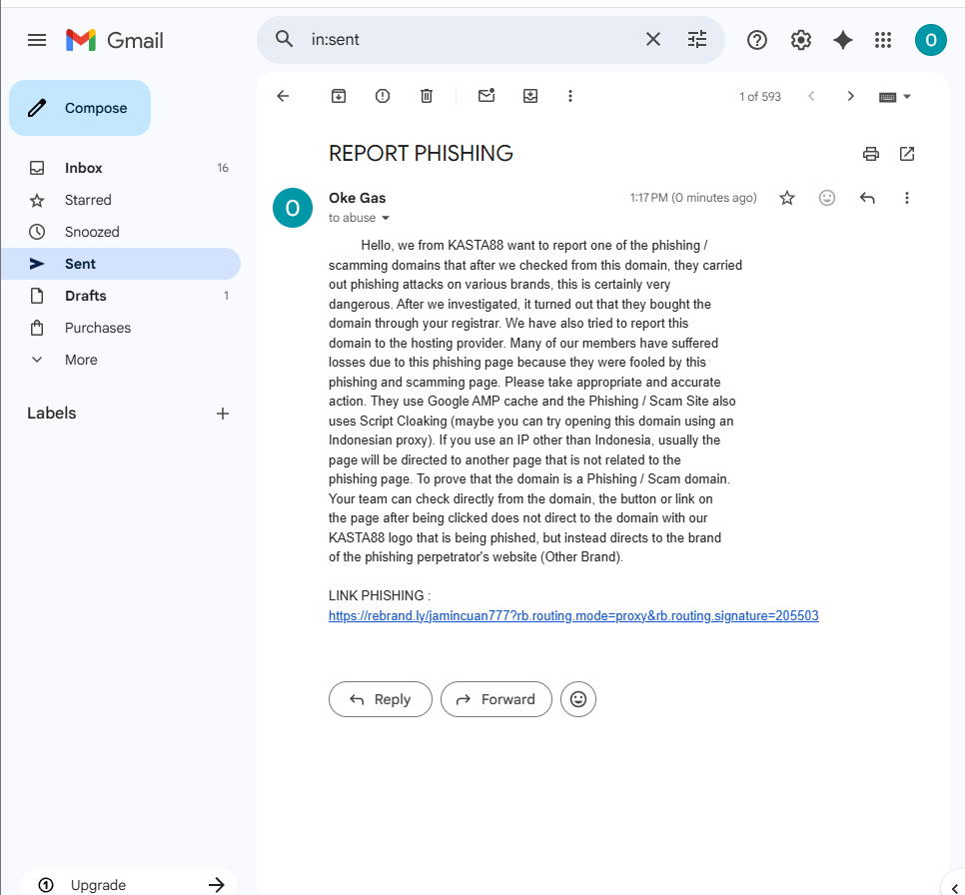Print the REPORT PHISHING email
The image size is (965, 895).
pos(870,153)
